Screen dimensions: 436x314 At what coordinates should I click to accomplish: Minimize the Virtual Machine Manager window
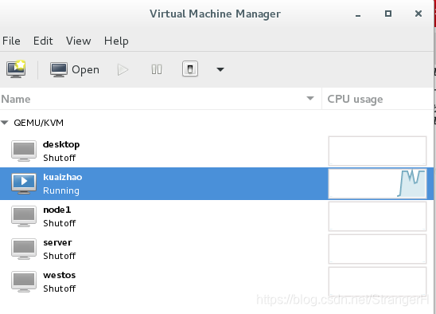point(358,15)
